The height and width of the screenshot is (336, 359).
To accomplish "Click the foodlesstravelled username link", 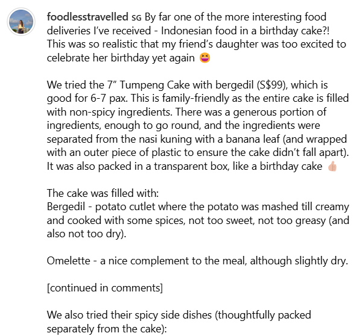I will point(87,17).
